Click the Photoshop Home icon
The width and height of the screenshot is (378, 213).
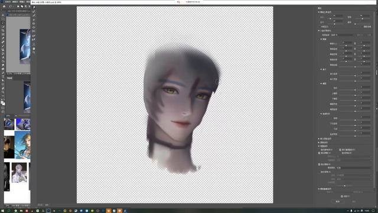[4, 7]
